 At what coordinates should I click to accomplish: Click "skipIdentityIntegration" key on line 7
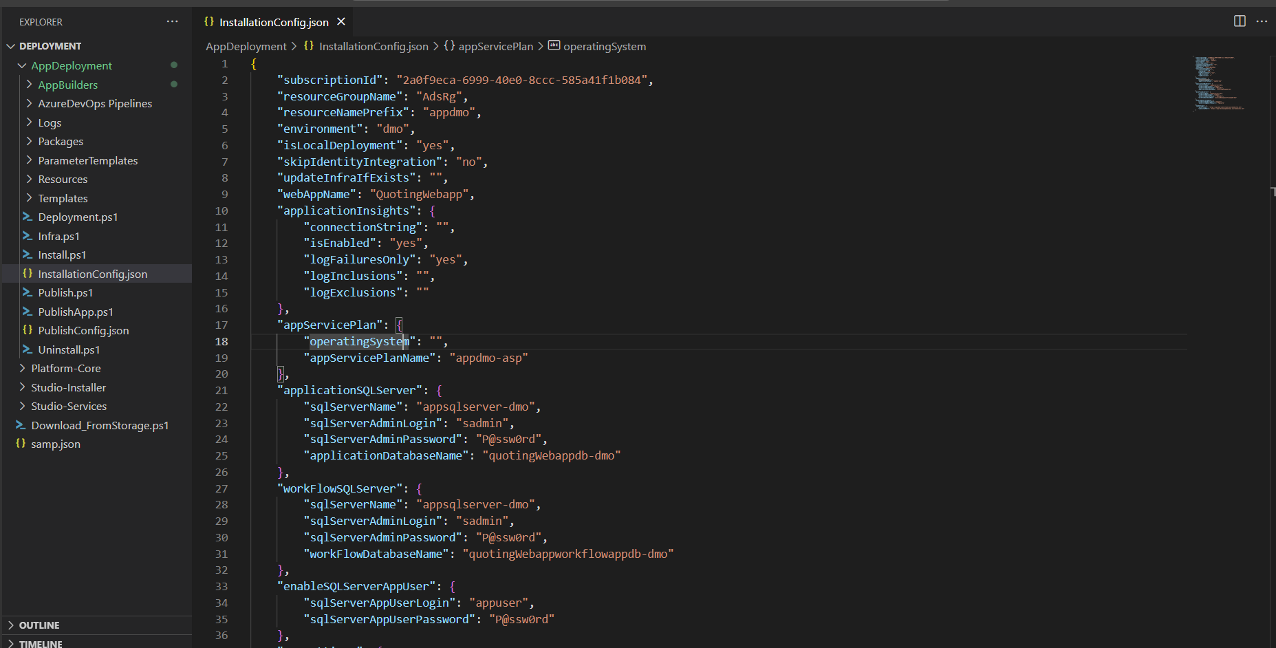tap(360, 162)
